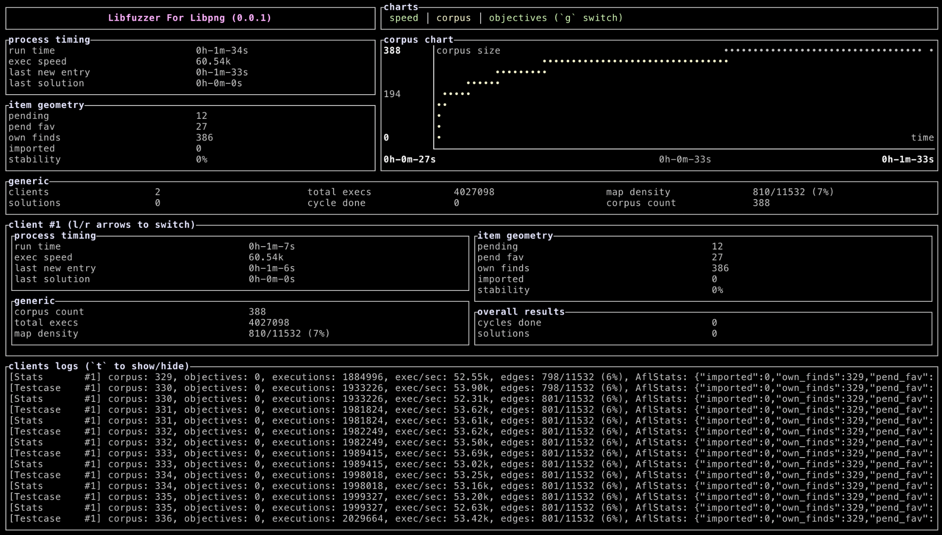Click the Testcase log line with exec/sec 53.69k
The image size is (942, 535).
471,454
